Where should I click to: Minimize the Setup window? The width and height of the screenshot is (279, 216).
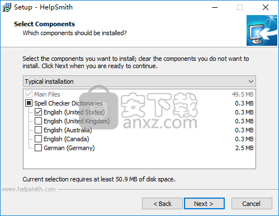[x=215, y=7]
